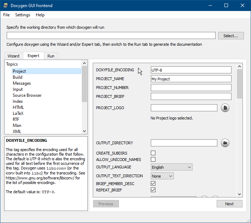
Task: Click the PROJECT_LOGO file browse icon
Action: (225, 108)
